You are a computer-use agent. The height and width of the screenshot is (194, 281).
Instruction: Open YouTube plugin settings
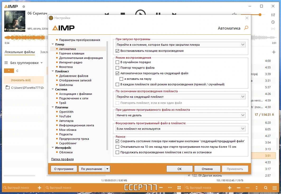(65, 116)
